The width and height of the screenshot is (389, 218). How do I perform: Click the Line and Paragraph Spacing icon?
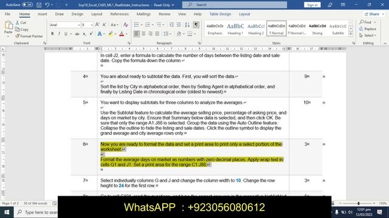click(x=165, y=34)
